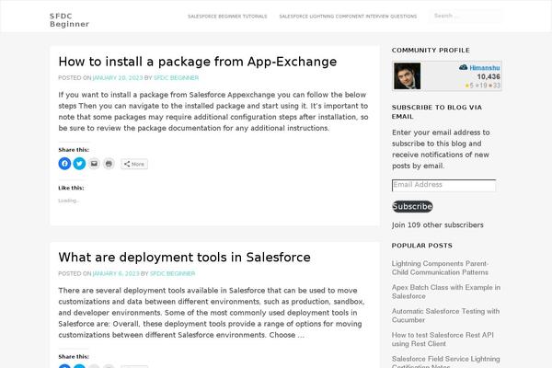The width and height of the screenshot is (552, 368).
Task: Click the 'Popular Posts' heading
Action: 421,246
